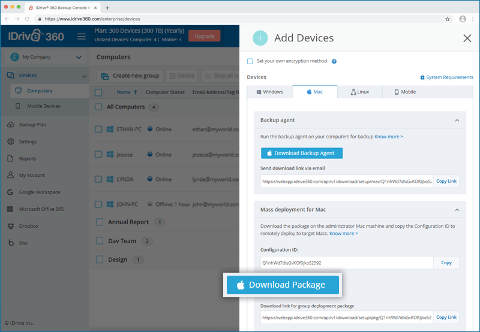Screen dimensions: 480x332
Task: Collapse the Backup agent section
Action: click(x=457, y=120)
